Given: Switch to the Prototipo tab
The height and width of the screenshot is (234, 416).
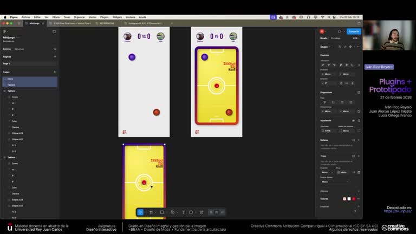Looking at the screenshot, I should (336, 38).
